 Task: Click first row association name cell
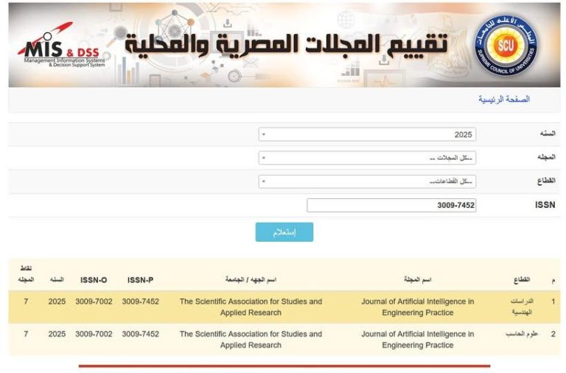pos(251,307)
